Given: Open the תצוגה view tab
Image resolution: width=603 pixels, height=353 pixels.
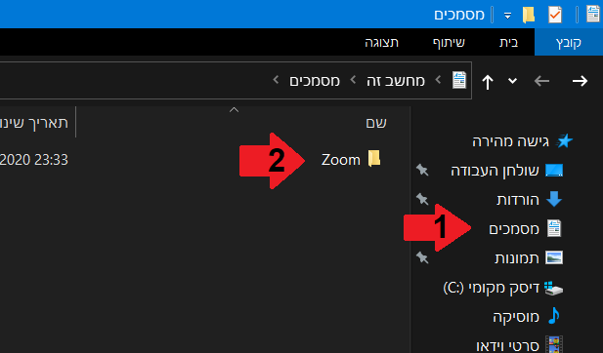Looking at the screenshot, I should coord(381,42).
